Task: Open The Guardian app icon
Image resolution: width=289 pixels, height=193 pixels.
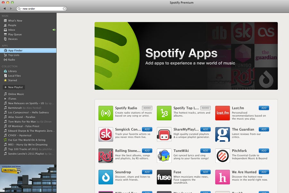Action: click(223, 134)
